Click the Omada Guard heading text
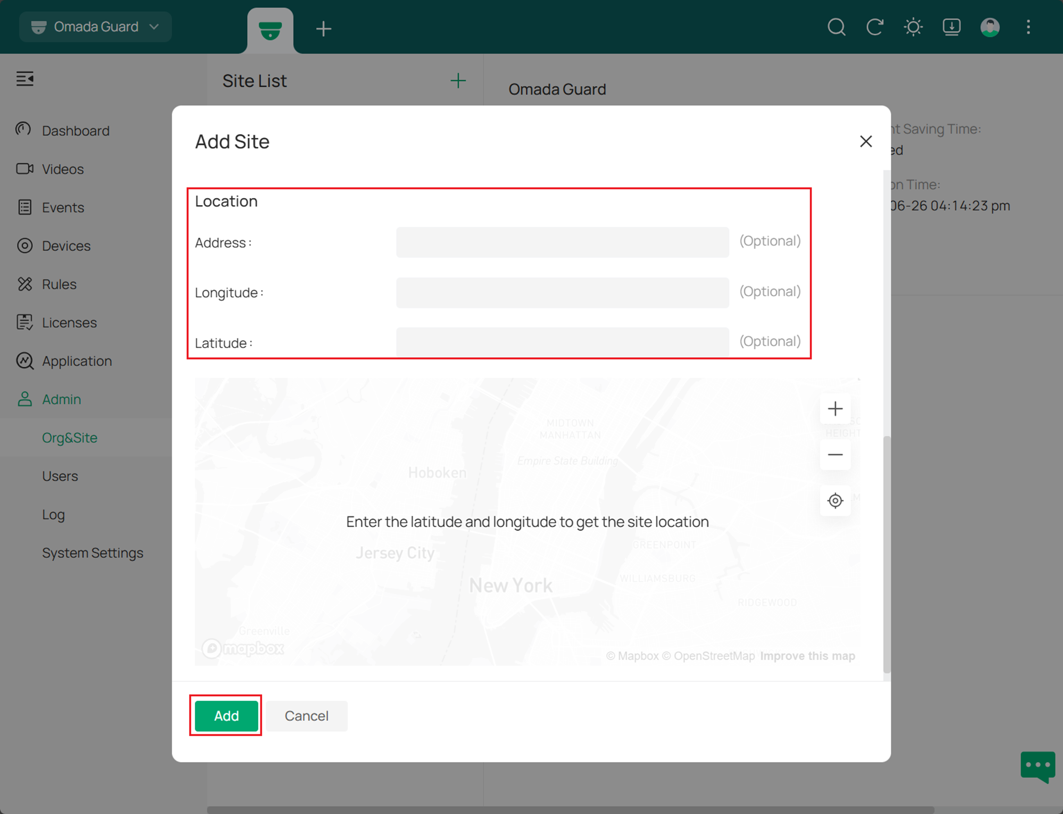This screenshot has width=1063, height=814. tap(557, 89)
